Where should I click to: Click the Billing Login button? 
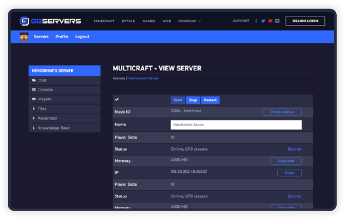click(305, 21)
